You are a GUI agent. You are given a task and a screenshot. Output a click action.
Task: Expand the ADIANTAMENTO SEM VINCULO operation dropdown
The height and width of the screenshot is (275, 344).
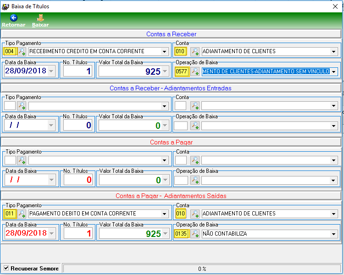coord(334,71)
